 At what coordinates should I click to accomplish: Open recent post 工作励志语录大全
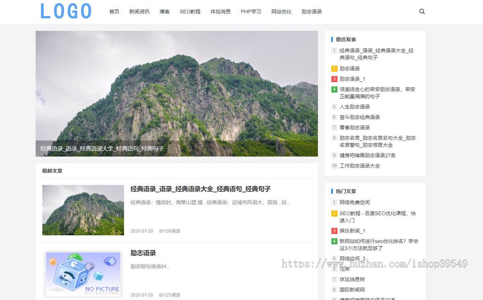click(x=360, y=166)
